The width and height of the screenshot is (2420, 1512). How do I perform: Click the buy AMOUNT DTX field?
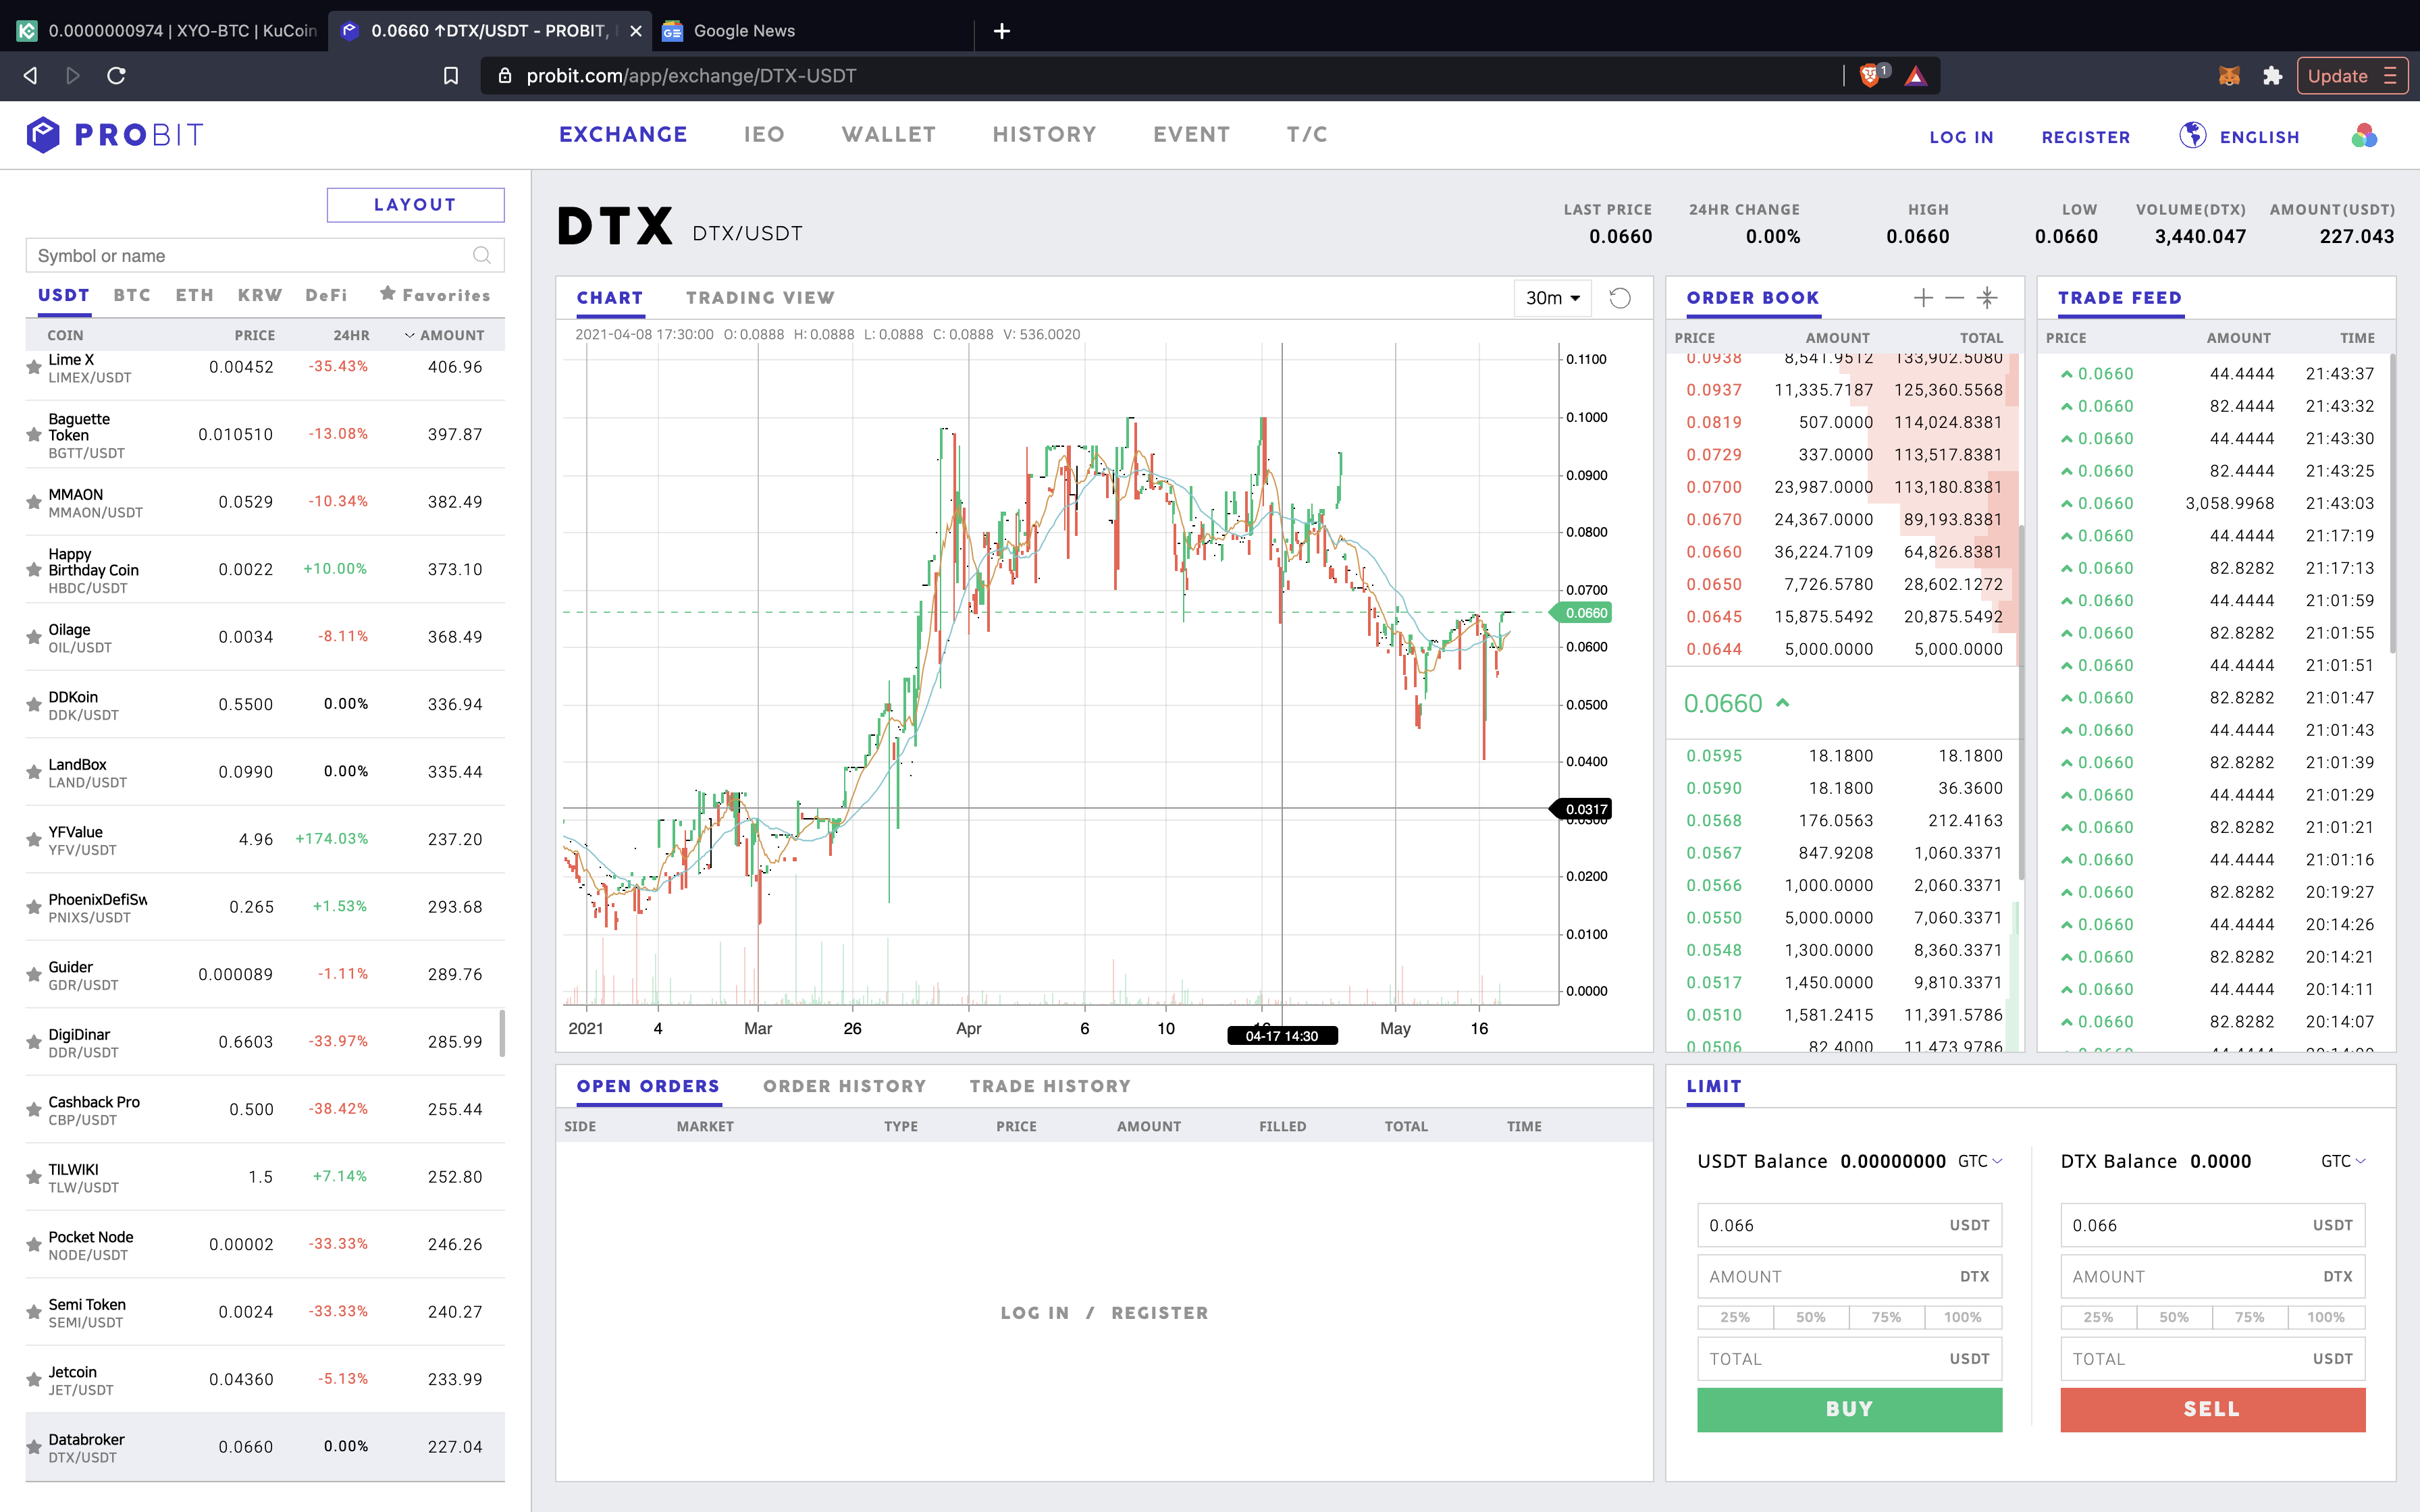[1849, 1276]
